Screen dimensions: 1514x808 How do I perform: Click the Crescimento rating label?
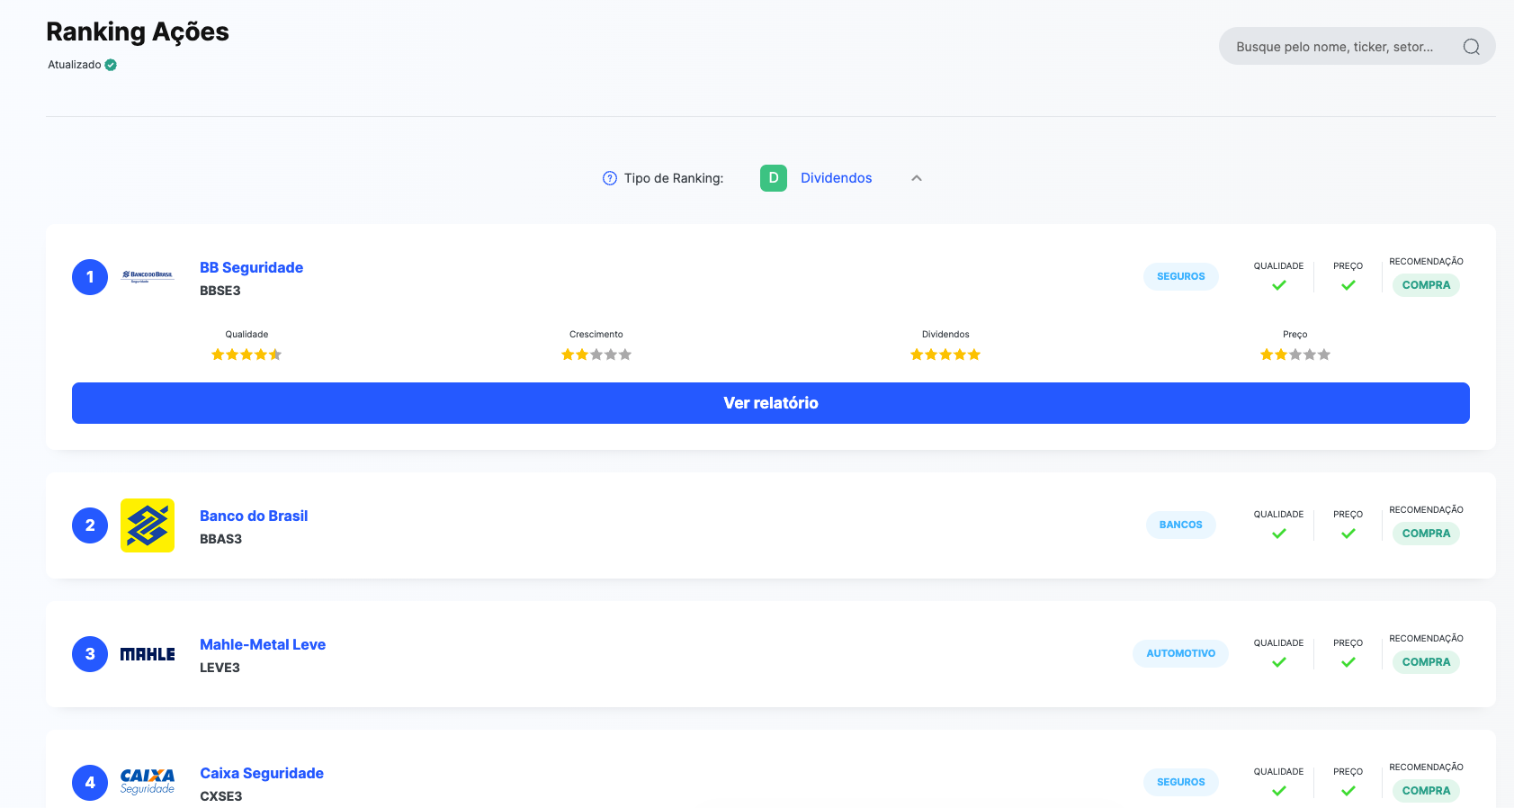coord(596,335)
